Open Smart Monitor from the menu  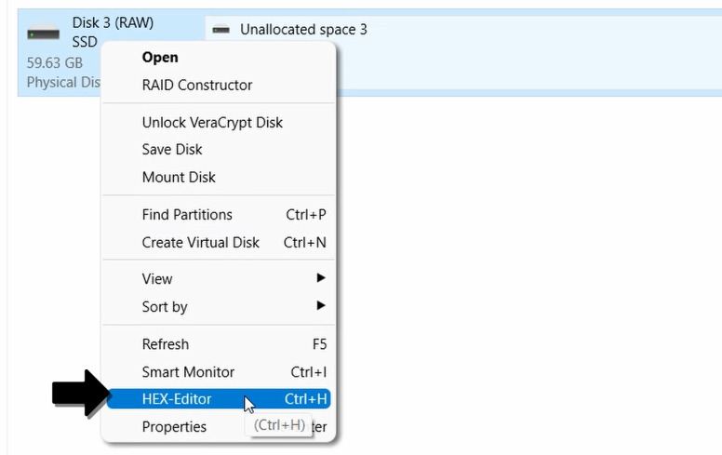pyautogui.click(x=219, y=372)
